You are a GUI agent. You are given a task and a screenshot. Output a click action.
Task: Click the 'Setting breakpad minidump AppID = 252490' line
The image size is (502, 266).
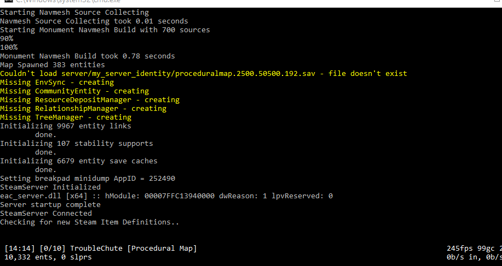click(x=88, y=179)
